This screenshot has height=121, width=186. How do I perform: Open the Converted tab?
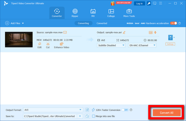102,23
